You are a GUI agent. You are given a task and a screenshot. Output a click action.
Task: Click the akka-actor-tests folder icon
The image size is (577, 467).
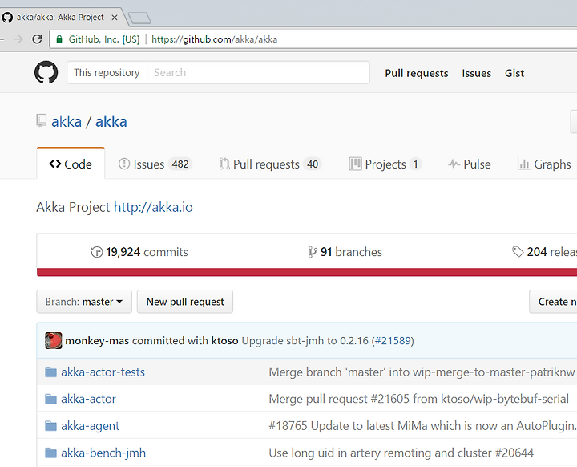coord(50,372)
